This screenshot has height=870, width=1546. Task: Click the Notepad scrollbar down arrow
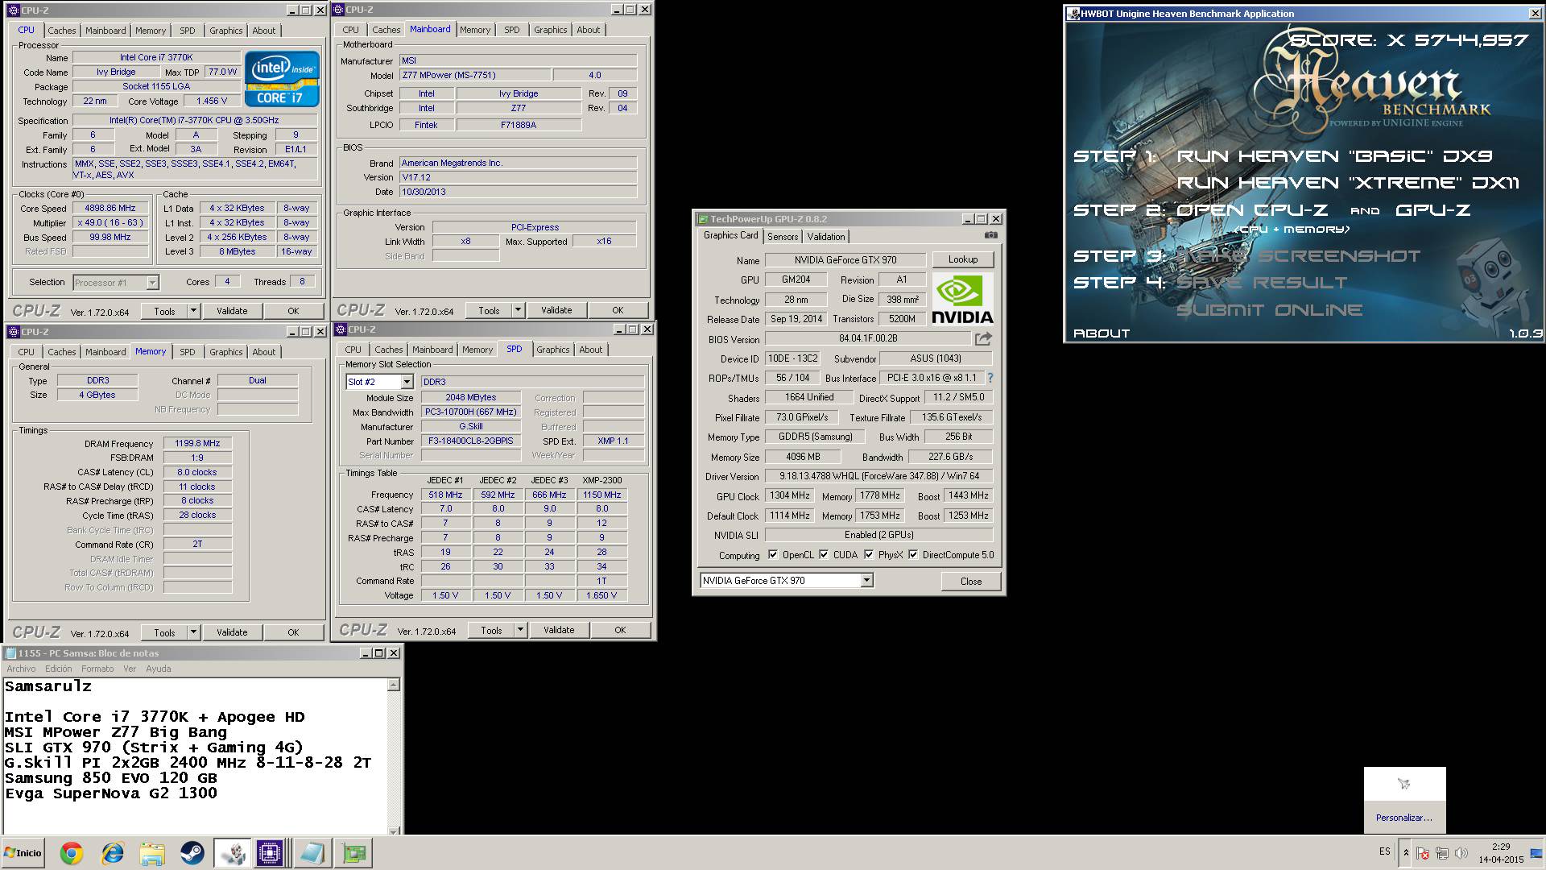point(394,831)
